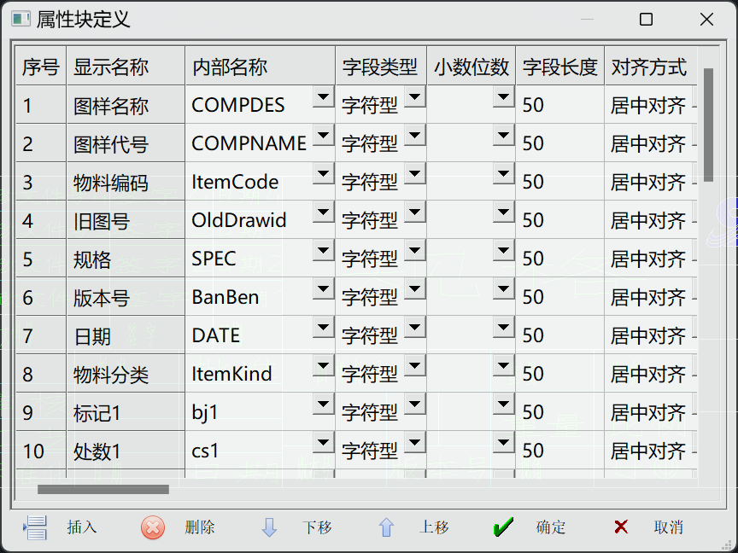Select the 标记1 display name cell
Viewport: 738px width, 553px height.
click(126, 412)
